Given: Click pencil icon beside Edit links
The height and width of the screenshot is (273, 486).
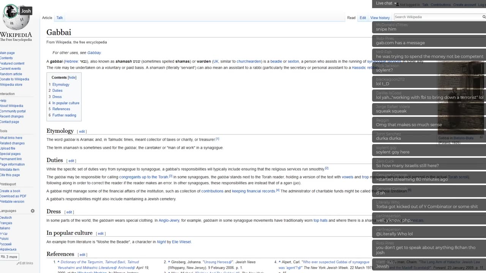Looking at the screenshot, I should click(x=18, y=263).
